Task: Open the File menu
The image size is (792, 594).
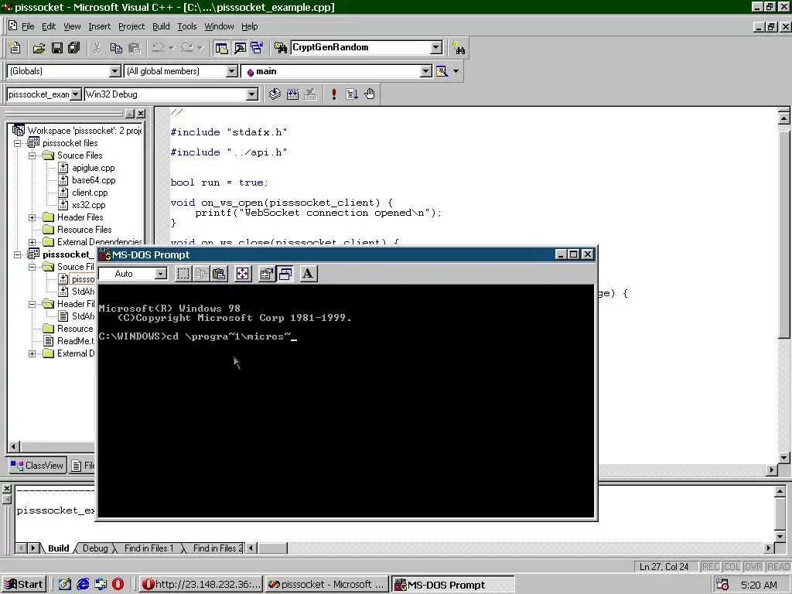Action: tap(28, 26)
